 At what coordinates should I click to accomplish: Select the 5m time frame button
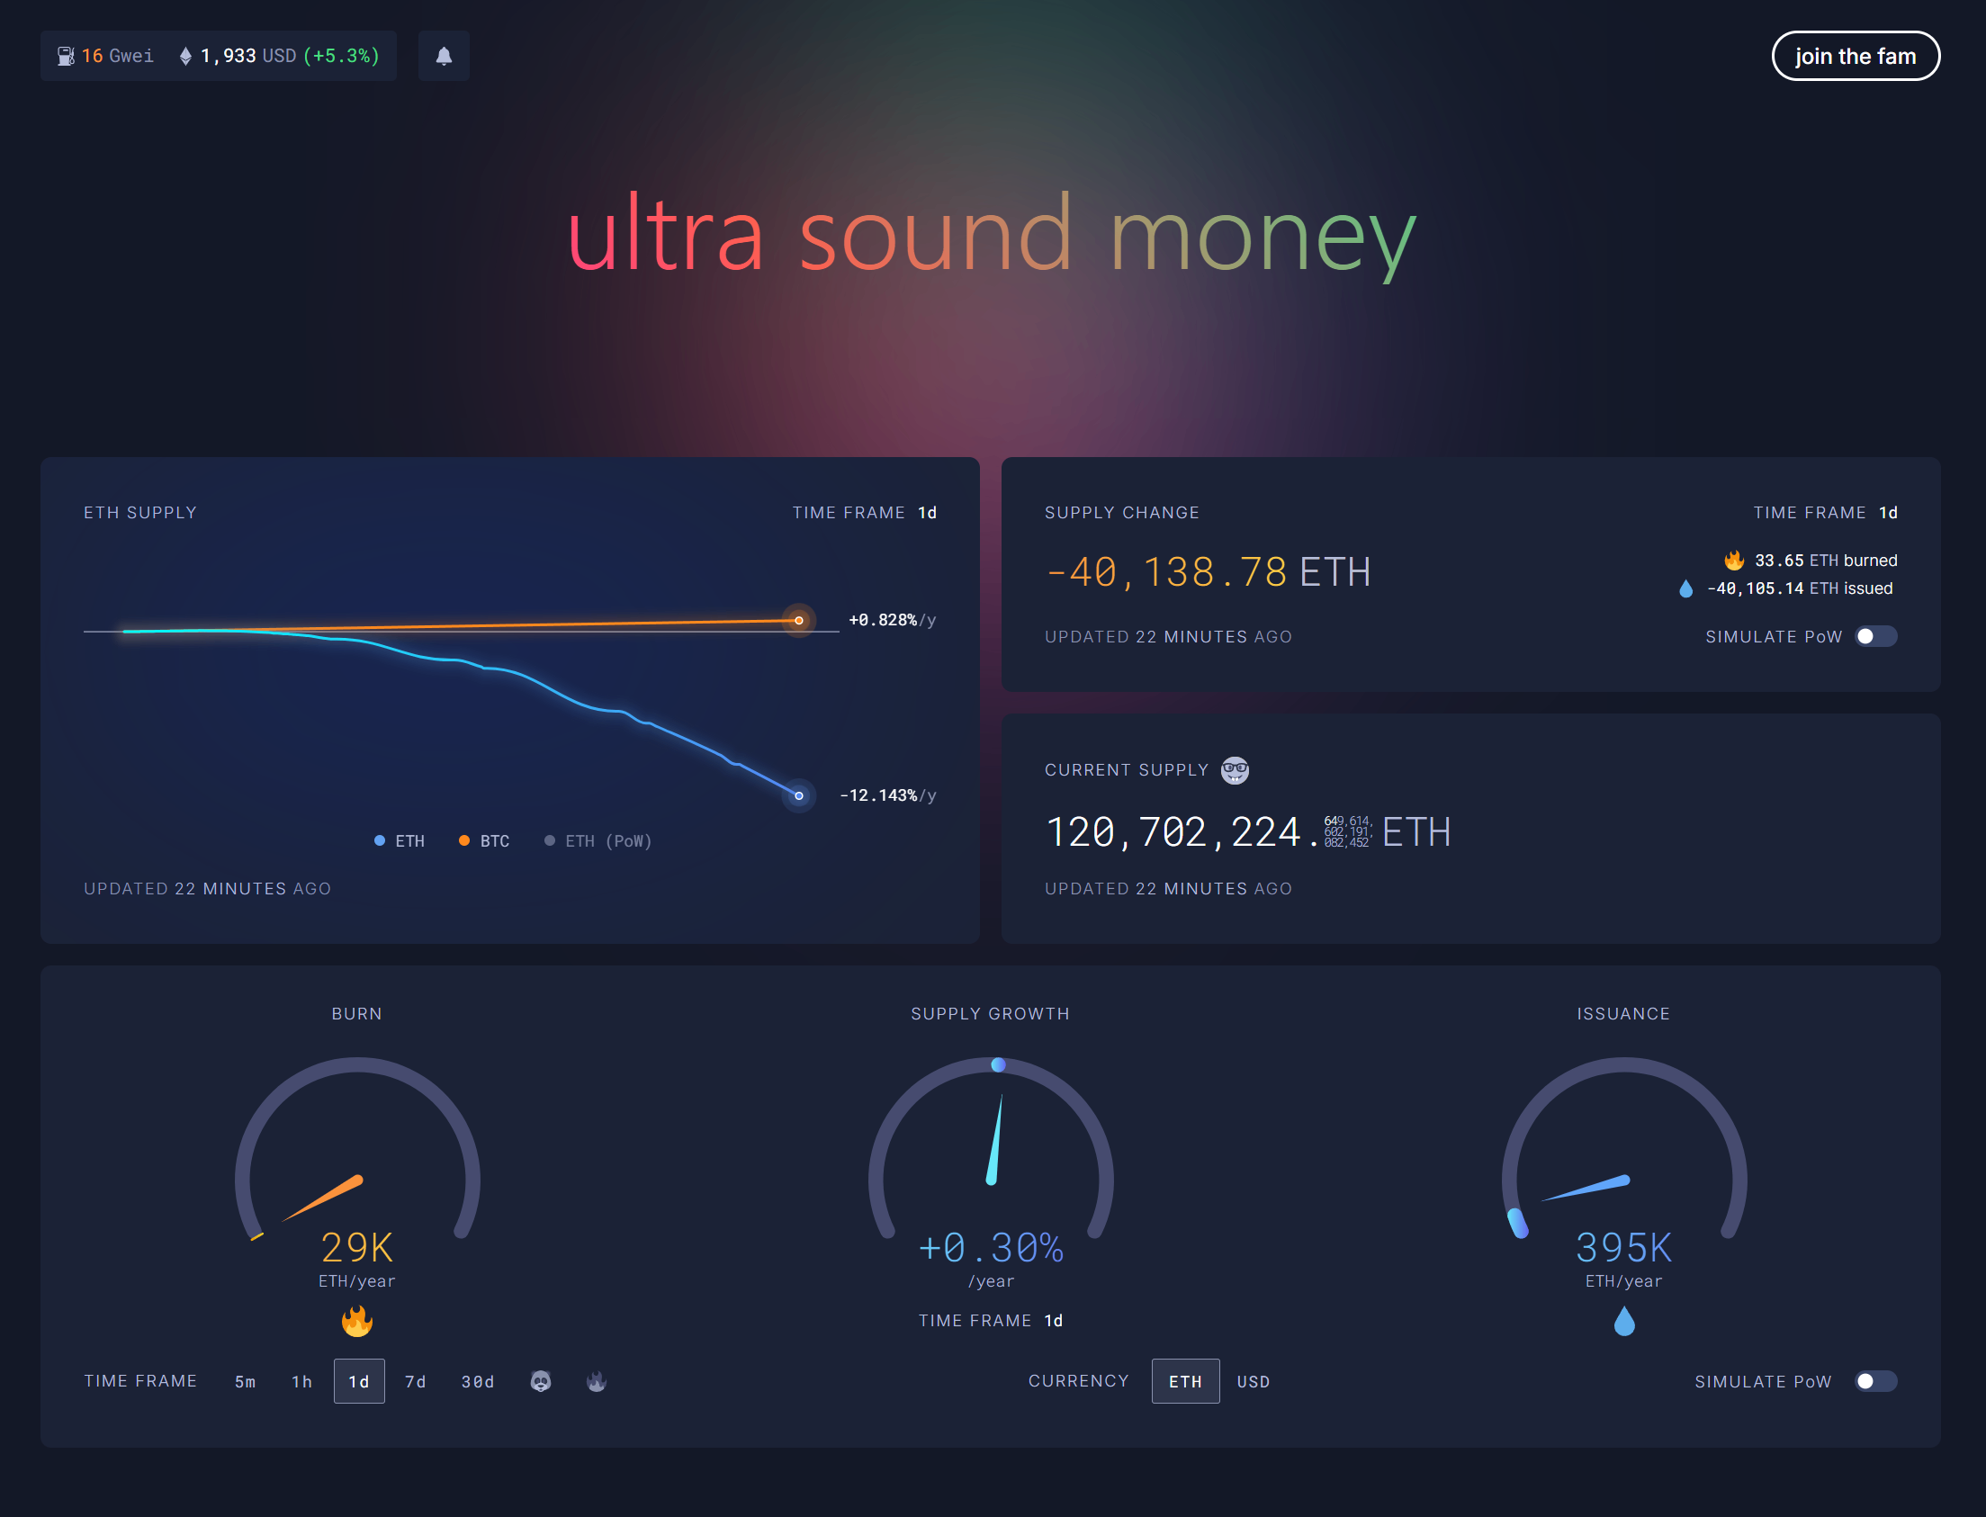pos(245,1380)
